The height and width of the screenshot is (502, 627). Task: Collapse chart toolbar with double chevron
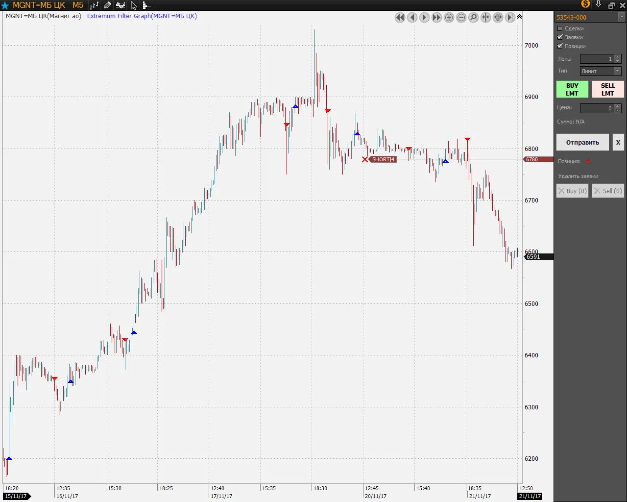(x=519, y=17)
